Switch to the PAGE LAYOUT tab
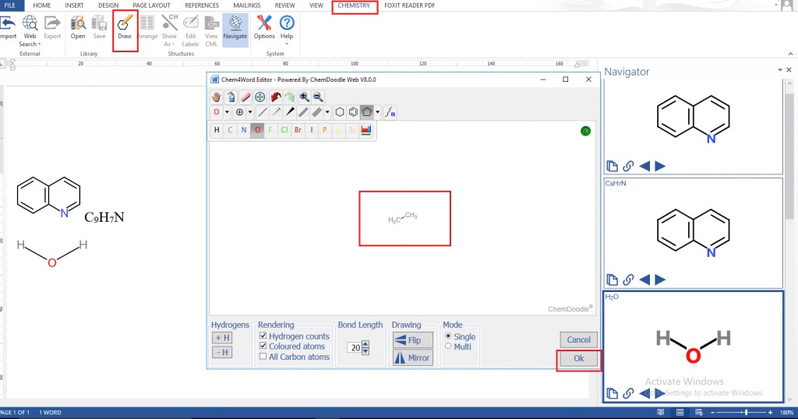This screenshot has height=419, width=798. coord(152,5)
